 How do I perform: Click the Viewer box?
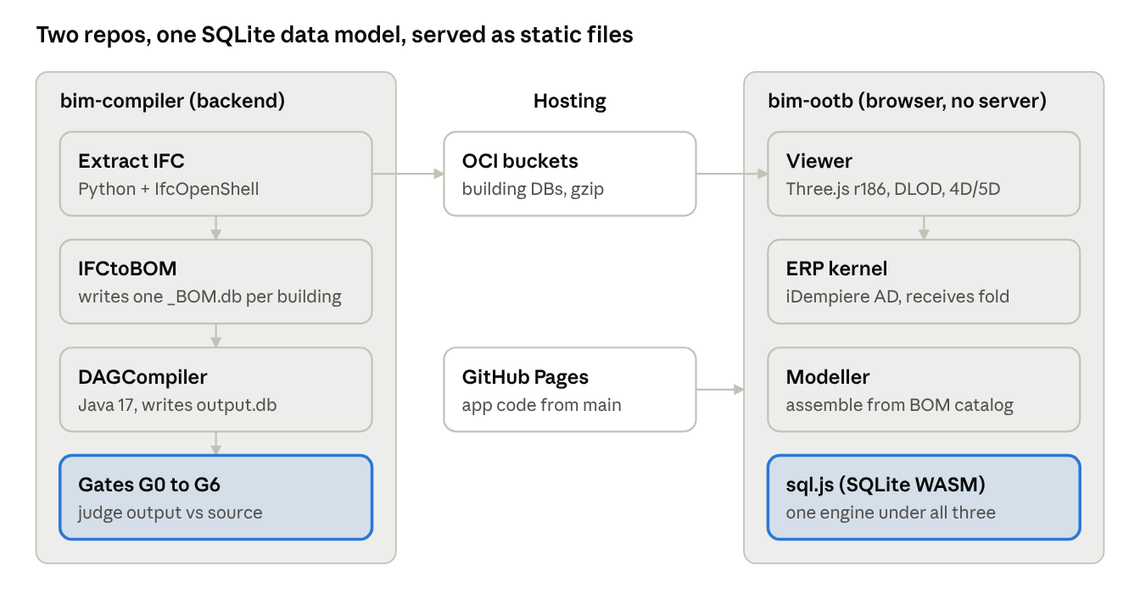924,174
